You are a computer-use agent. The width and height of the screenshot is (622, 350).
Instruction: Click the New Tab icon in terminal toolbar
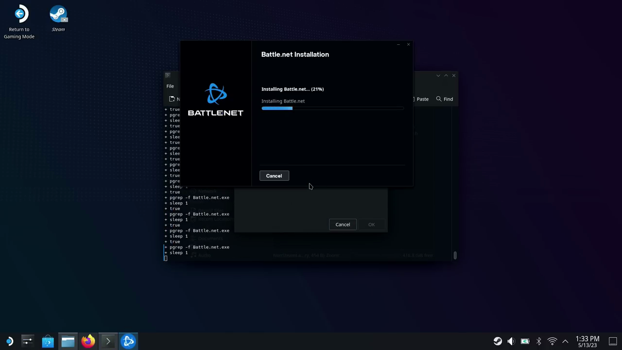(x=172, y=99)
